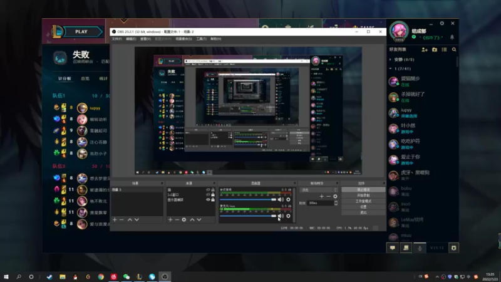Image resolution: width=501 pixels, height=282 pixels.
Task: Click add friend icon in League friends list
Action: coord(425,50)
